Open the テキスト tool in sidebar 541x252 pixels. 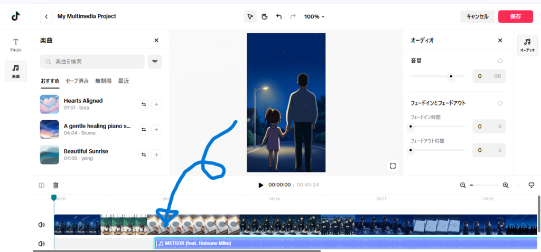click(16, 45)
